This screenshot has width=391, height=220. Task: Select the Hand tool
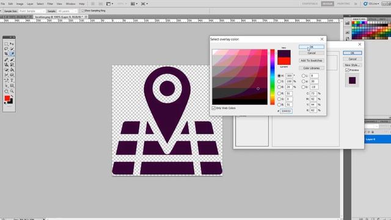click(x=6, y=91)
